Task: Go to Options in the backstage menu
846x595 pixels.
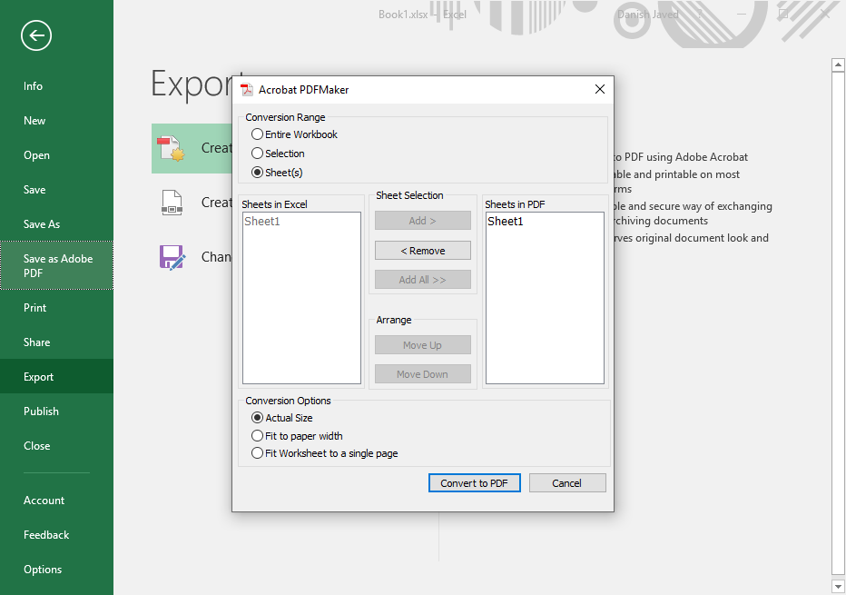Action: click(43, 570)
